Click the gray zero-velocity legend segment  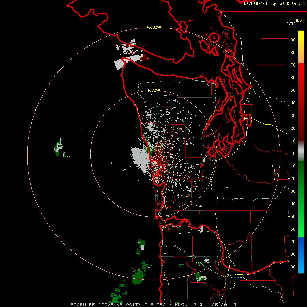click(x=301, y=151)
